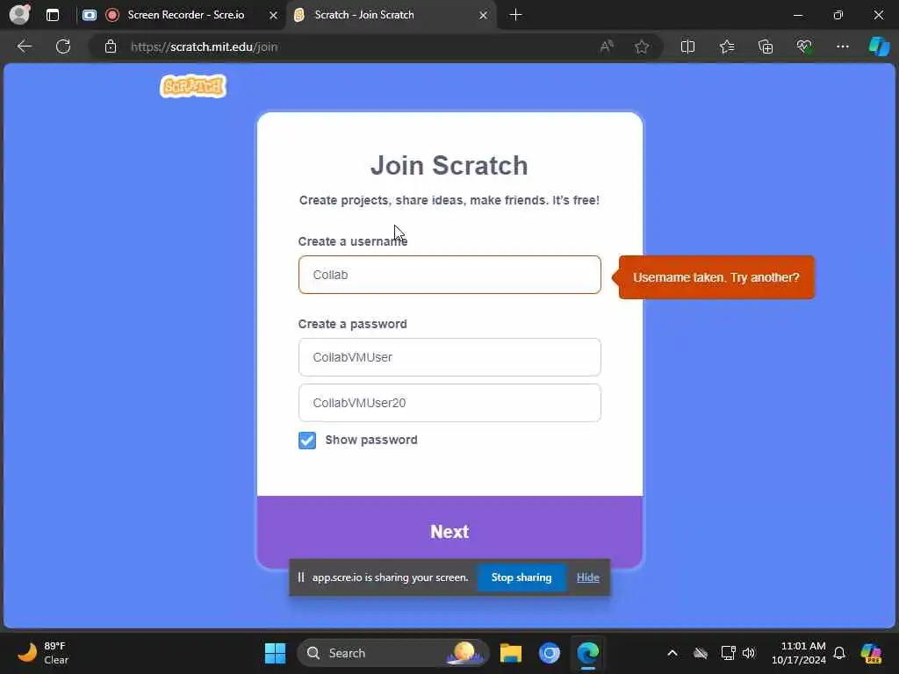Open Read Aloud from the address bar
This screenshot has height=674, width=899.
pos(607,47)
